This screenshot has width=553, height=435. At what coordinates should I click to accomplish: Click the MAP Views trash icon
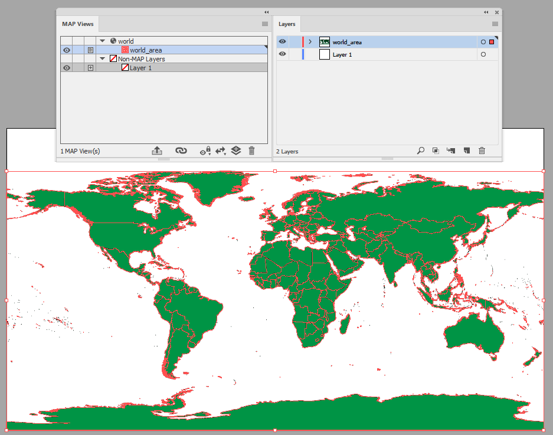(x=251, y=151)
